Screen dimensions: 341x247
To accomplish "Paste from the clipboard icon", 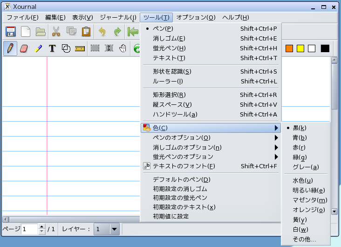I will (86, 32).
